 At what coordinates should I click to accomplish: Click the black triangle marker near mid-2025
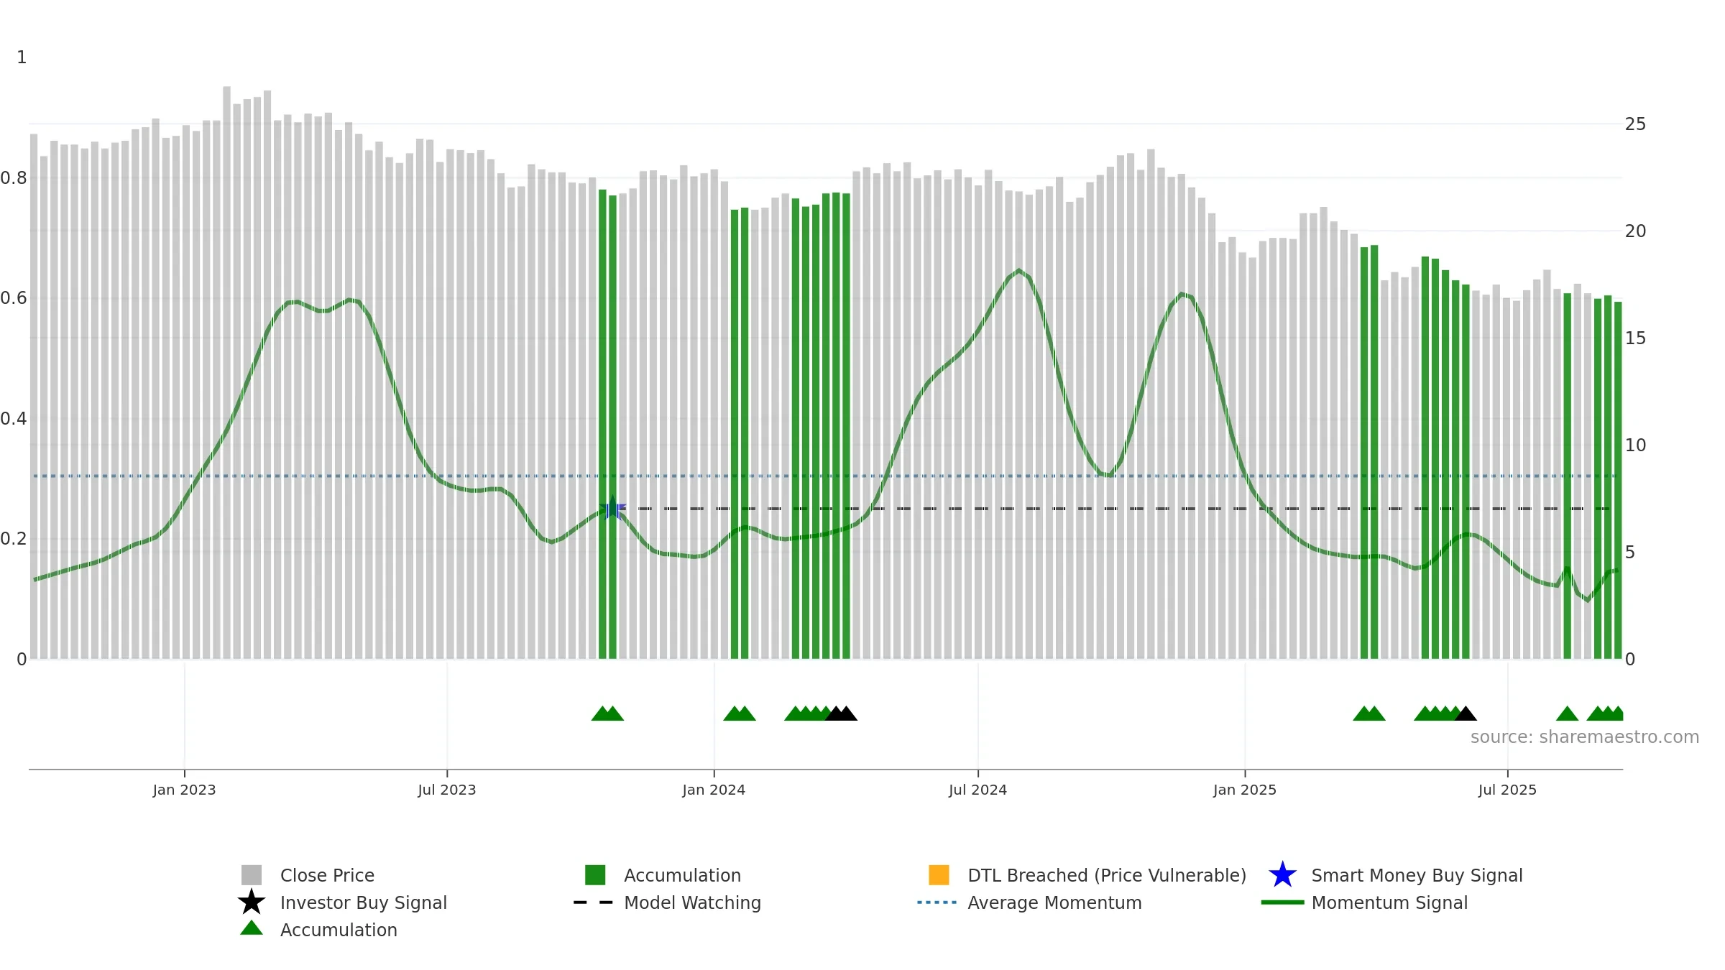coord(1466,713)
